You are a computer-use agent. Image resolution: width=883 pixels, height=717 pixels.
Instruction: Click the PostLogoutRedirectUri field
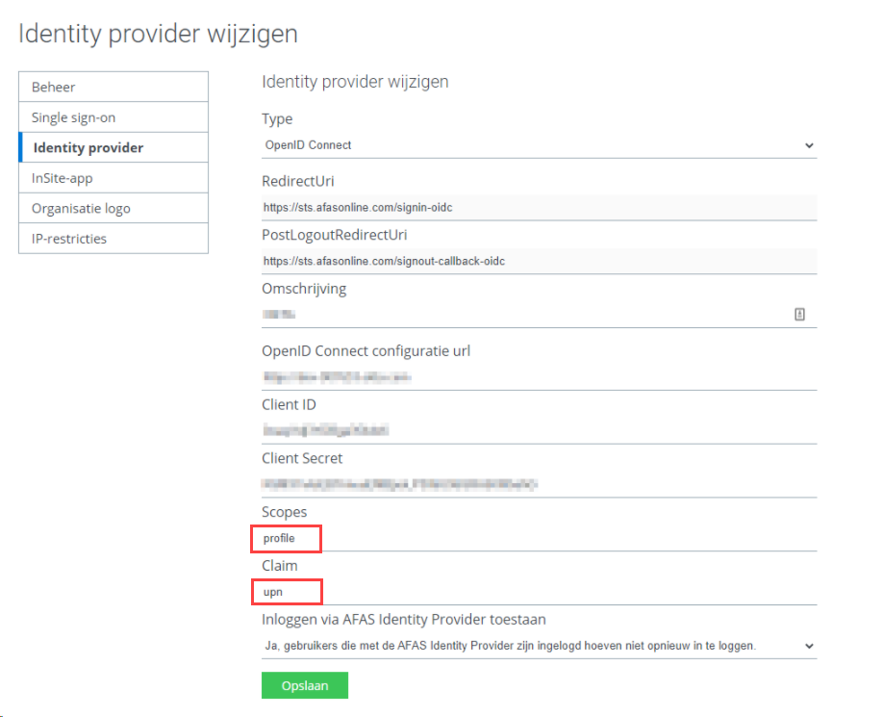click(x=539, y=262)
